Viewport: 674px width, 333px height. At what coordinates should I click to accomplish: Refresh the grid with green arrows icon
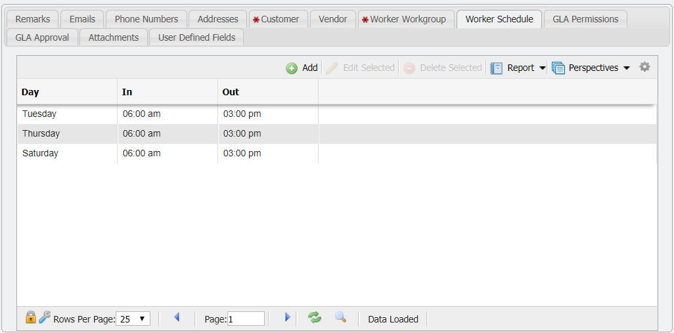click(x=315, y=318)
